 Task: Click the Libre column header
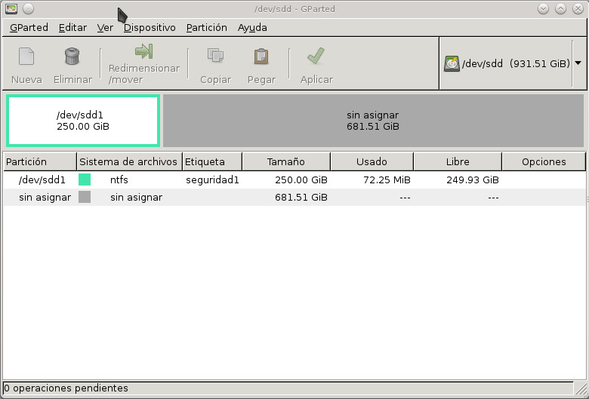(x=458, y=161)
